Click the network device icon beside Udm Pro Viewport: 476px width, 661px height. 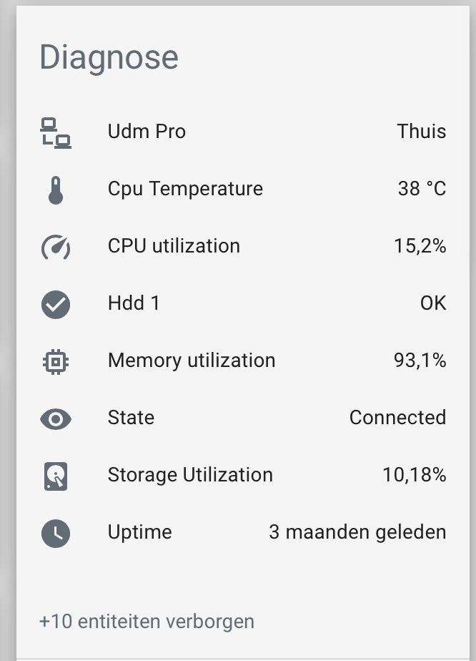tap(56, 132)
